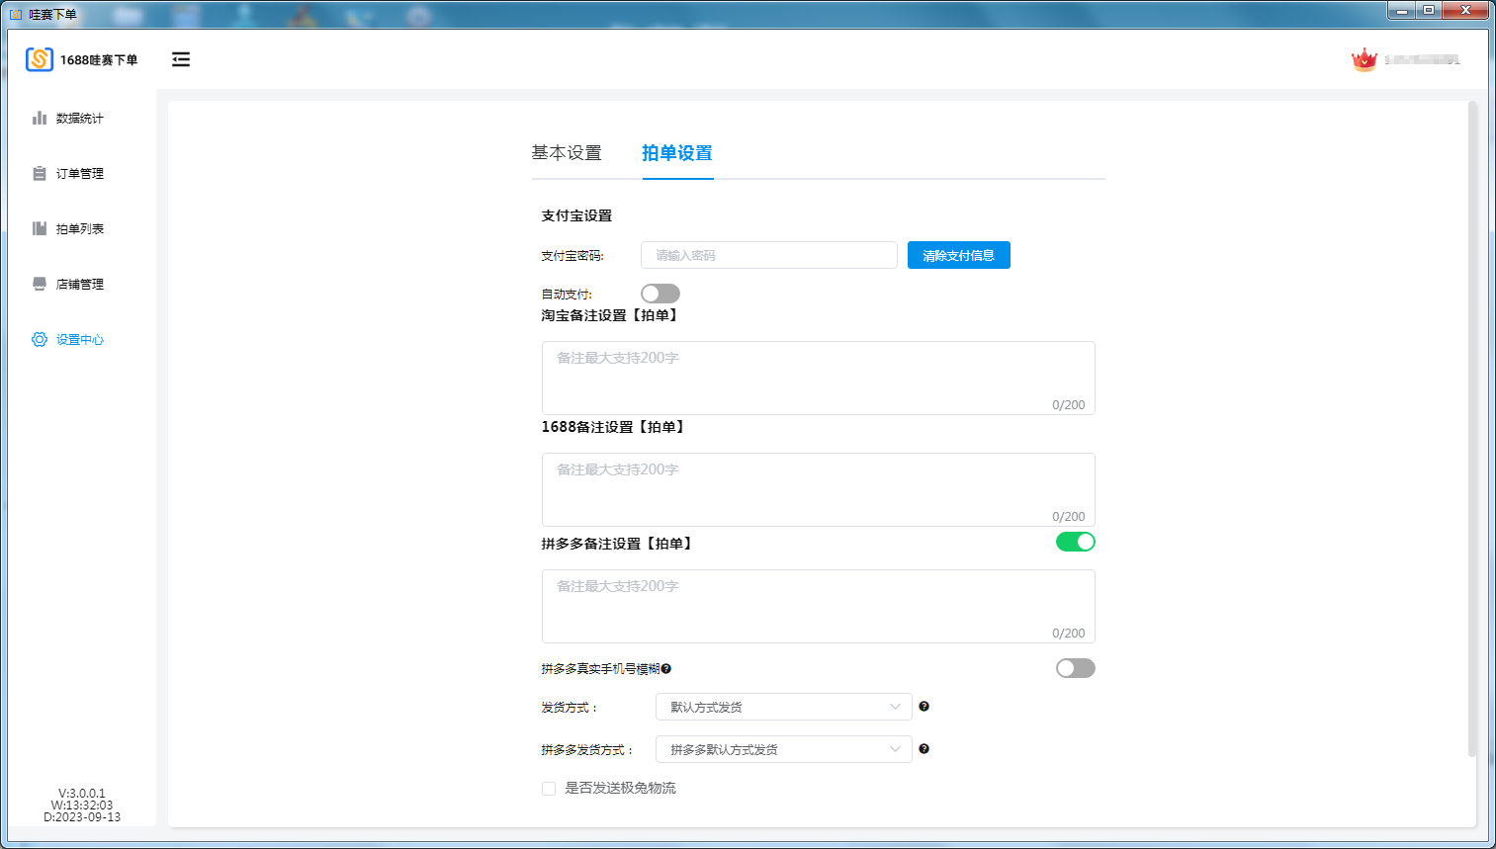Click the 清除支付信息 button
Screen dimensions: 1496x849
(958, 255)
